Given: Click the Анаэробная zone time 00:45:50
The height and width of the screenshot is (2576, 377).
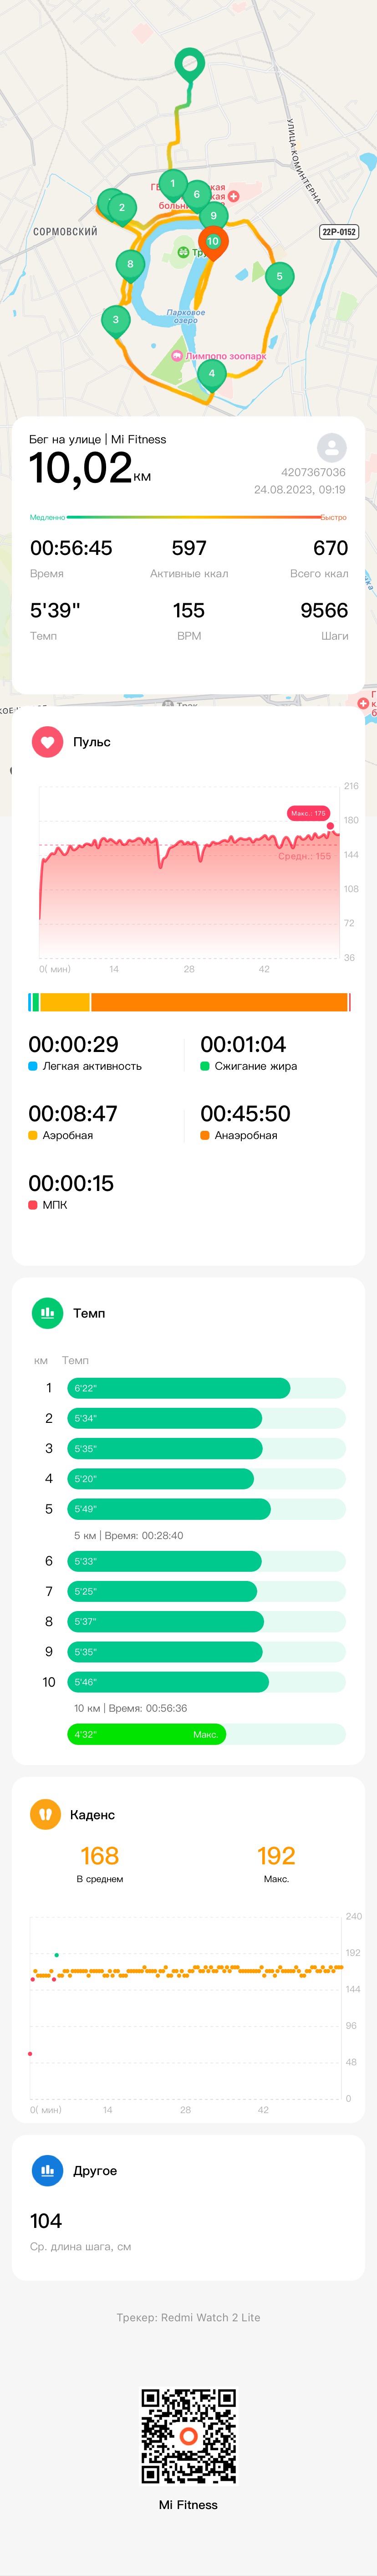Looking at the screenshot, I should coord(245,1113).
